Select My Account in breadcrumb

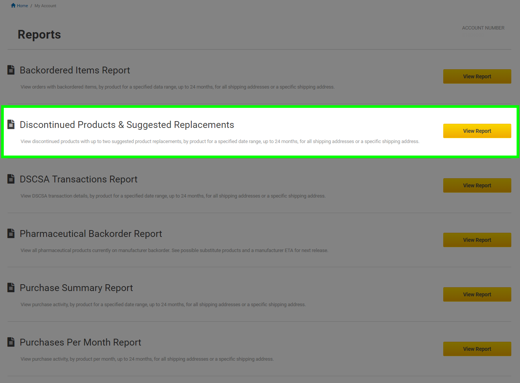click(x=45, y=6)
